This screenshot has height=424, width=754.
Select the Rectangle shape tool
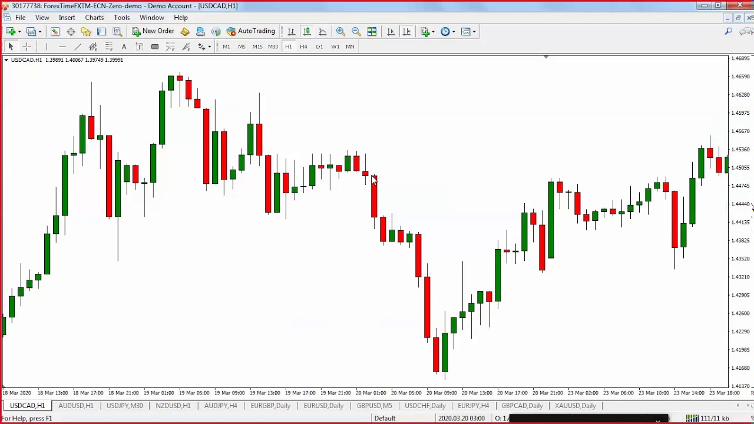coord(155,47)
